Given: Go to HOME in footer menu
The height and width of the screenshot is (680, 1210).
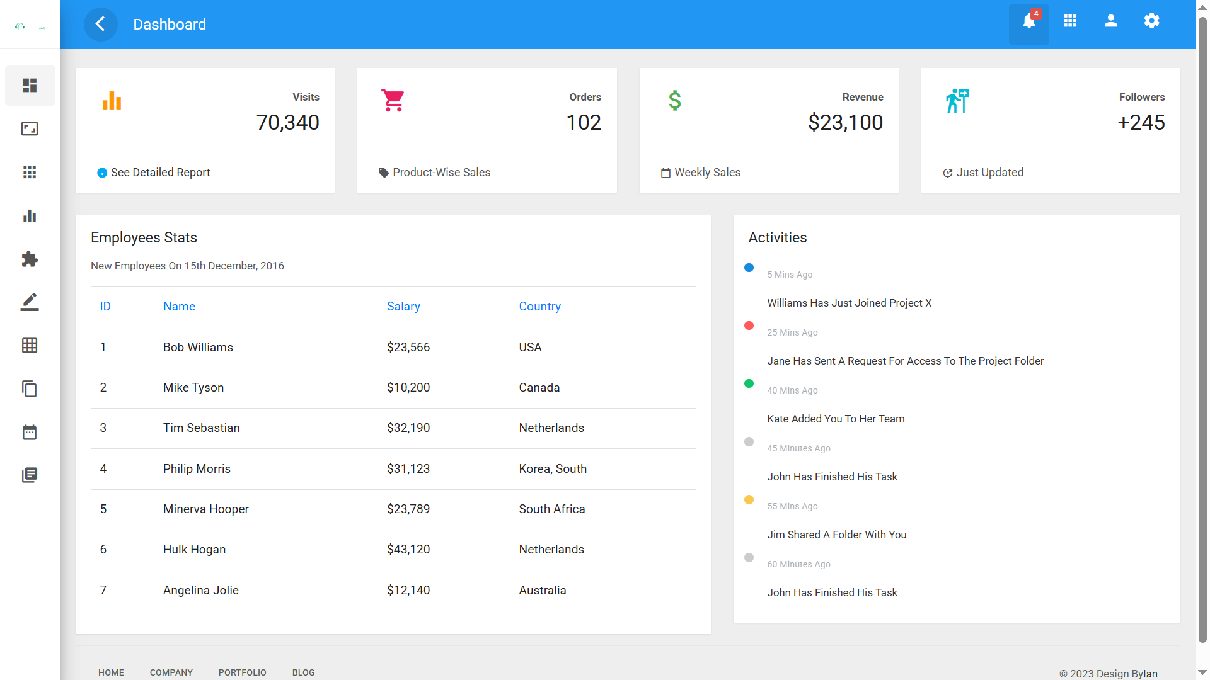Looking at the screenshot, I should [111, 672].
